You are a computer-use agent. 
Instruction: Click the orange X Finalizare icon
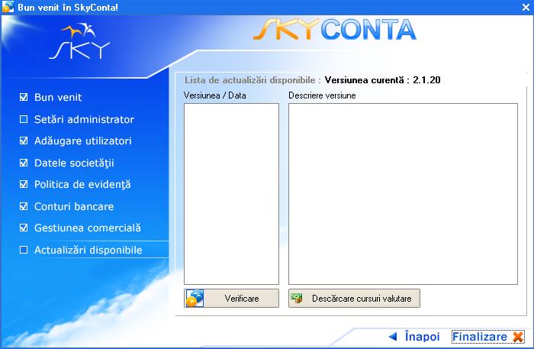(x=518, y=337)
